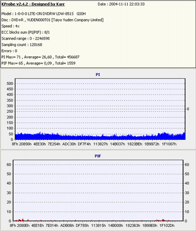Click the 500 label on PI axis
The width and height of the screenshot is (196, 231).
pyautogui.click(x=10, y=83)
